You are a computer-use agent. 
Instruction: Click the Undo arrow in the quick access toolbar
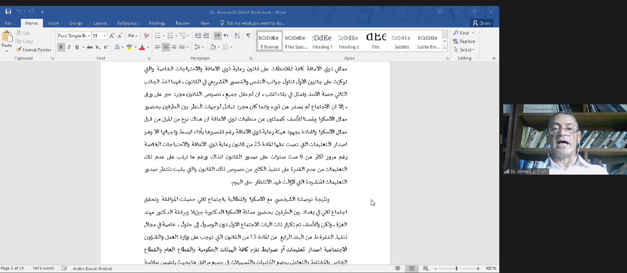[19, 12]
